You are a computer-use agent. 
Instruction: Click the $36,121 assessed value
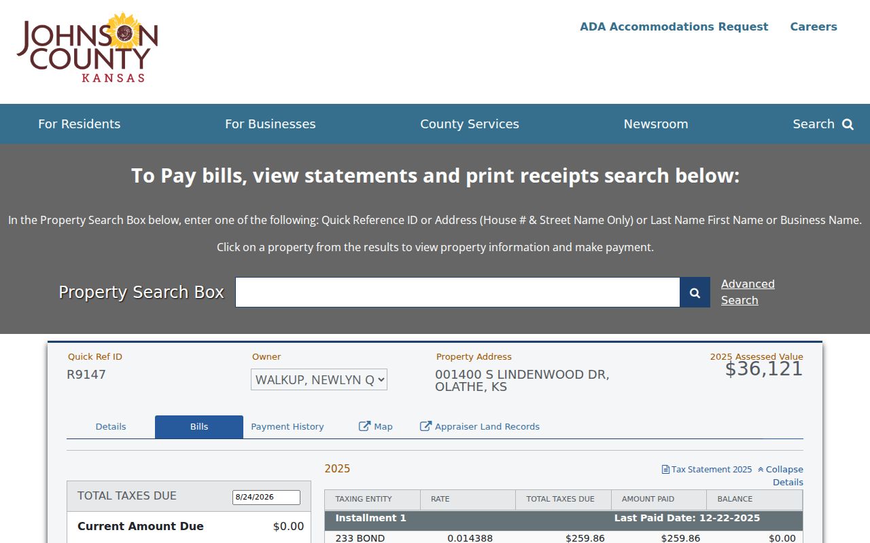[764, 369]
